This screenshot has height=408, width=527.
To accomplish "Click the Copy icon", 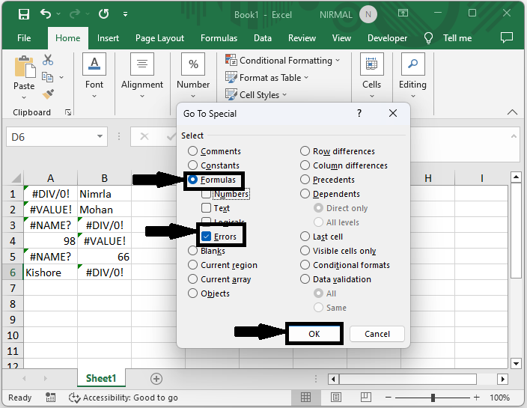I will click(47, 77).
